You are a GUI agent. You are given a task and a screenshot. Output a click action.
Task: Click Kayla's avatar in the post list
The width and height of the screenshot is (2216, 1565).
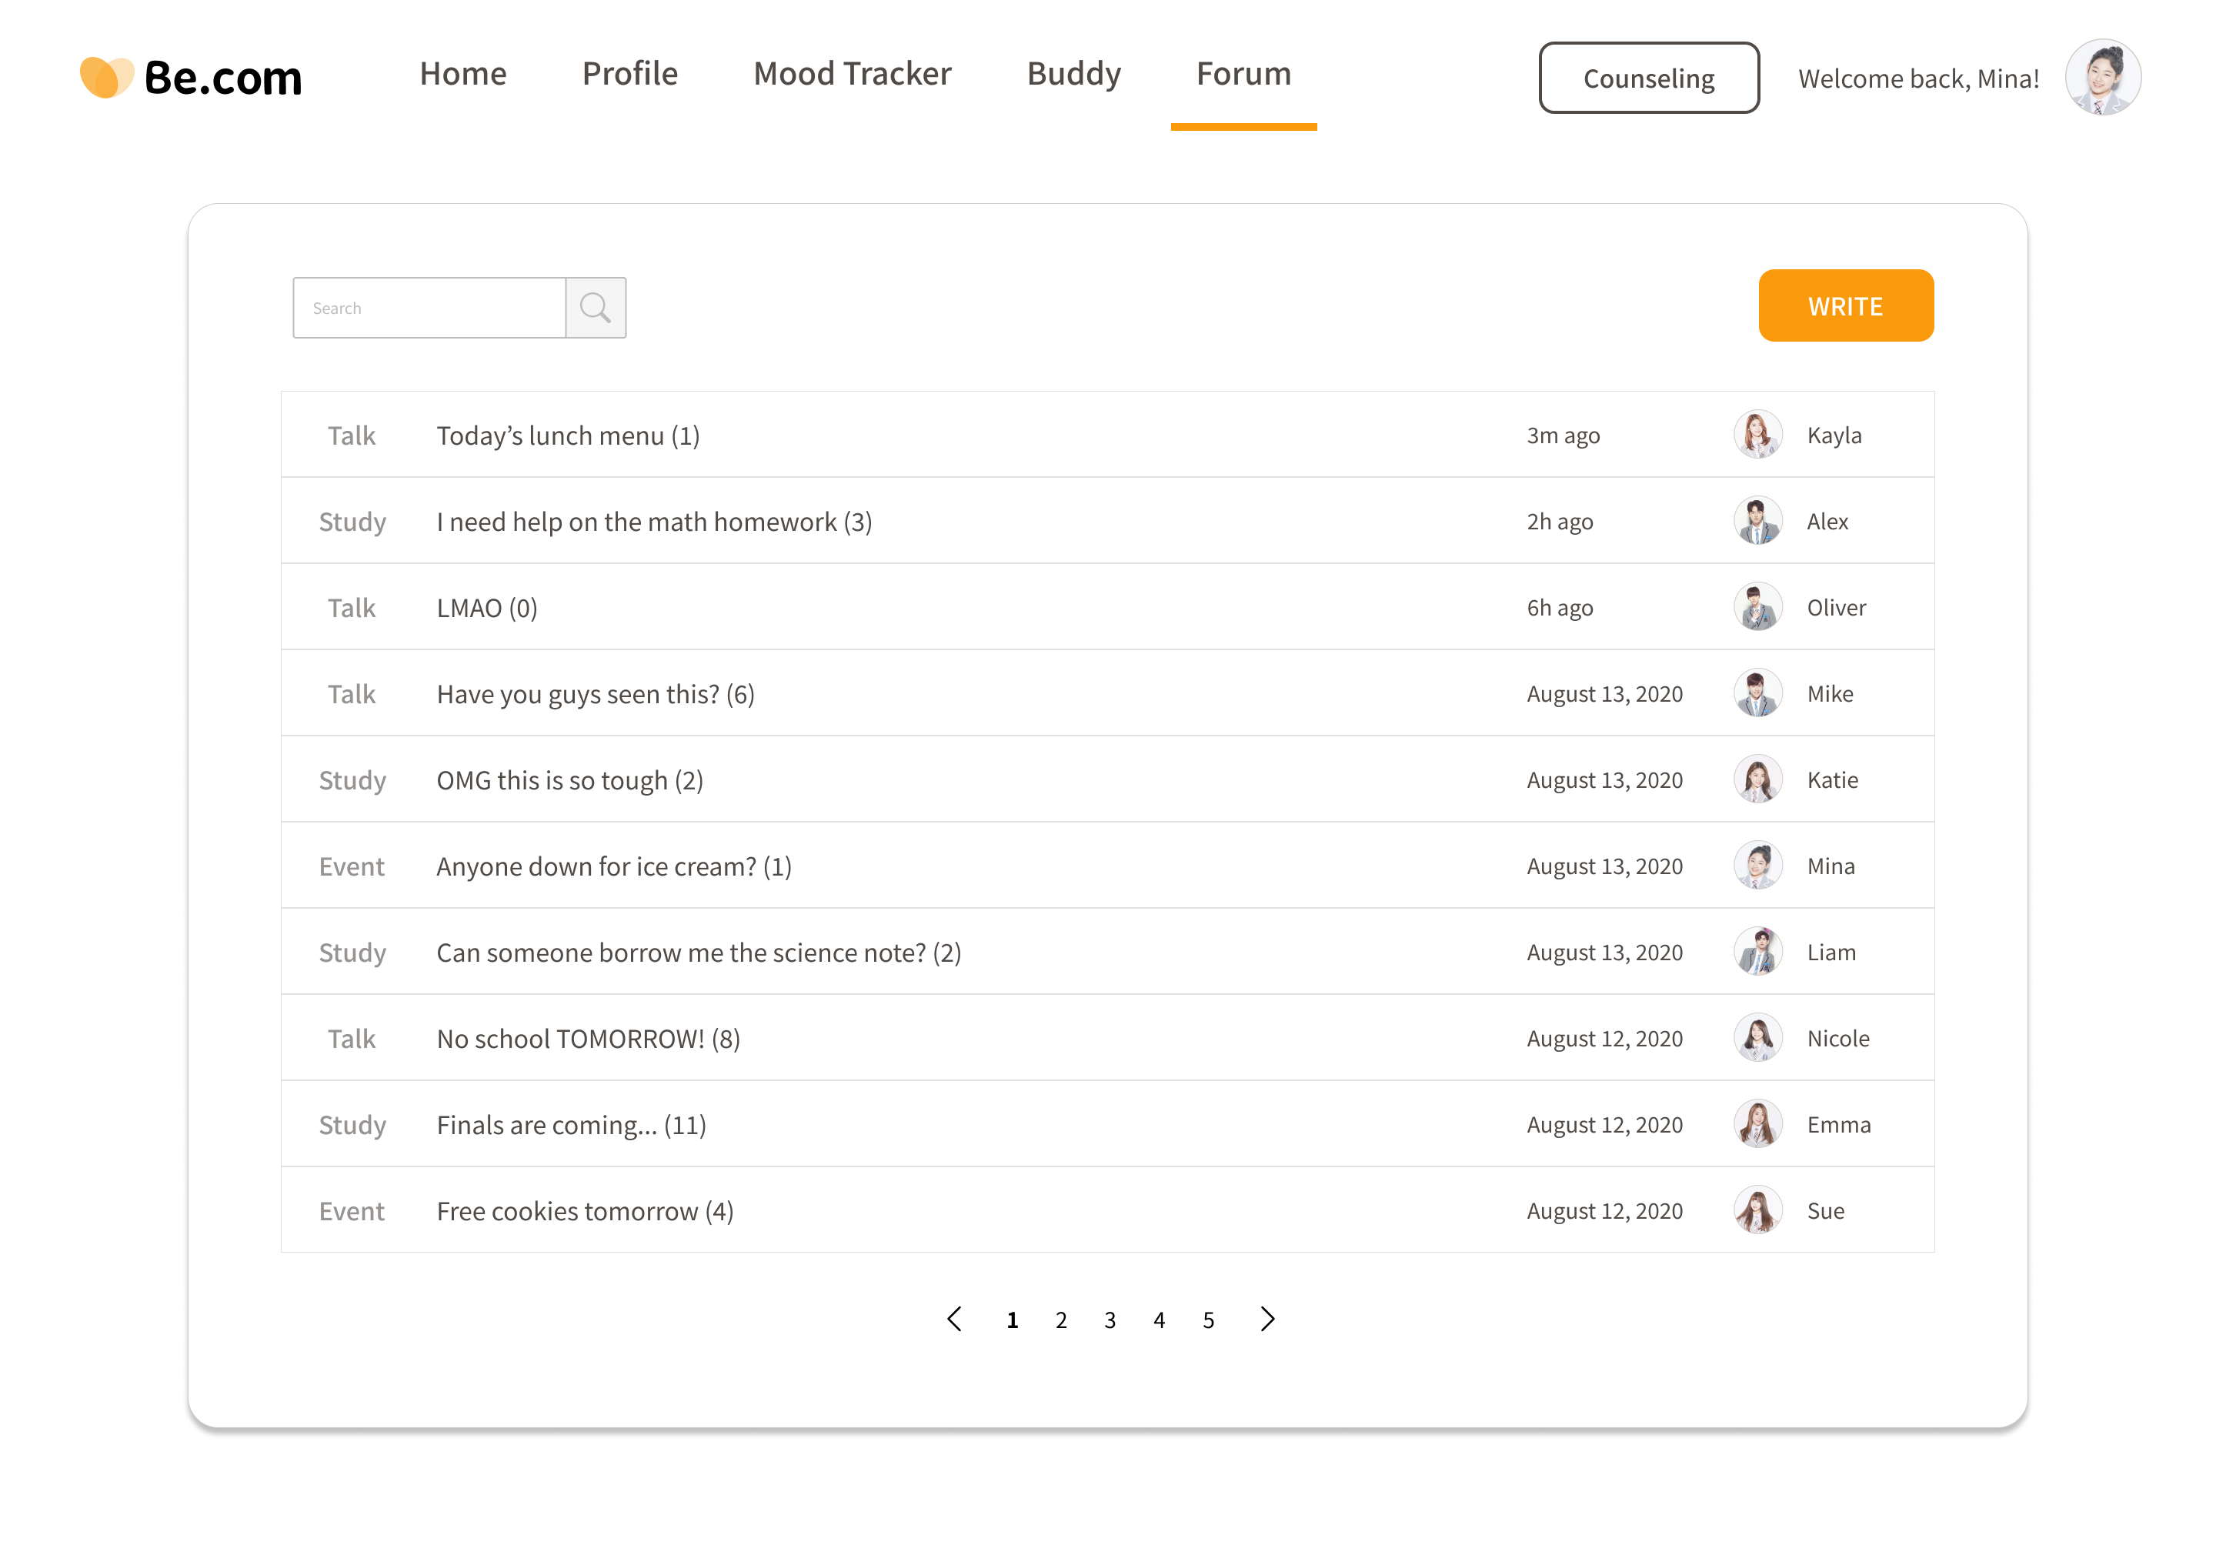point(1757,435)
